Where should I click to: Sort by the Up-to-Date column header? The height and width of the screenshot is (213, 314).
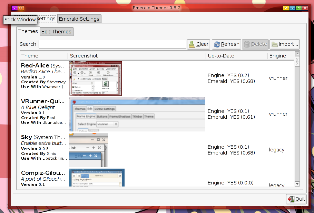[236, 56]
